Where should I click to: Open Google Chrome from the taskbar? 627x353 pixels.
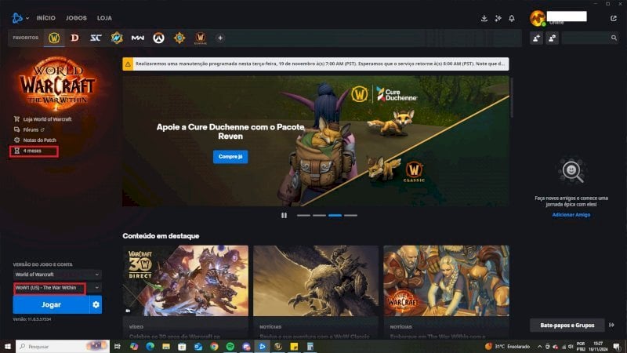coord(214,346)
